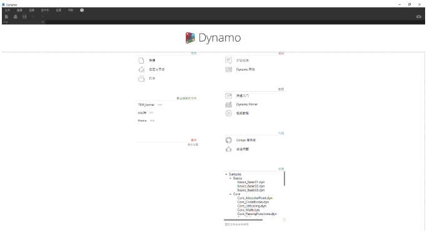
Task: Click show samples in folder link
Action: (x=236, y=224)
